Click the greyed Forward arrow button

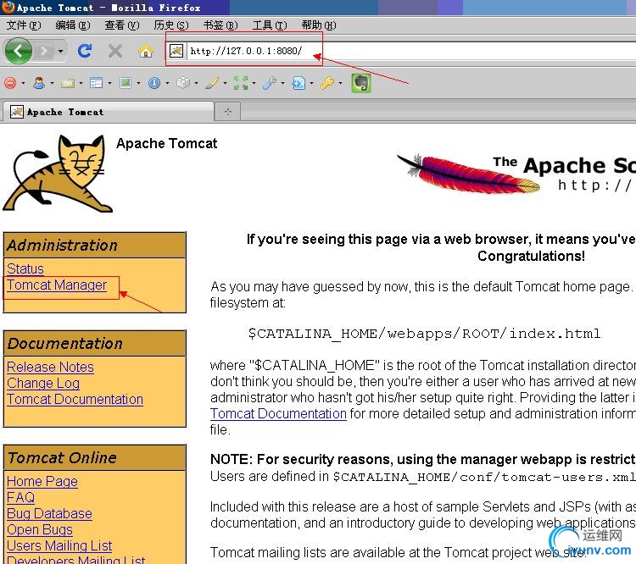(44, 51)
